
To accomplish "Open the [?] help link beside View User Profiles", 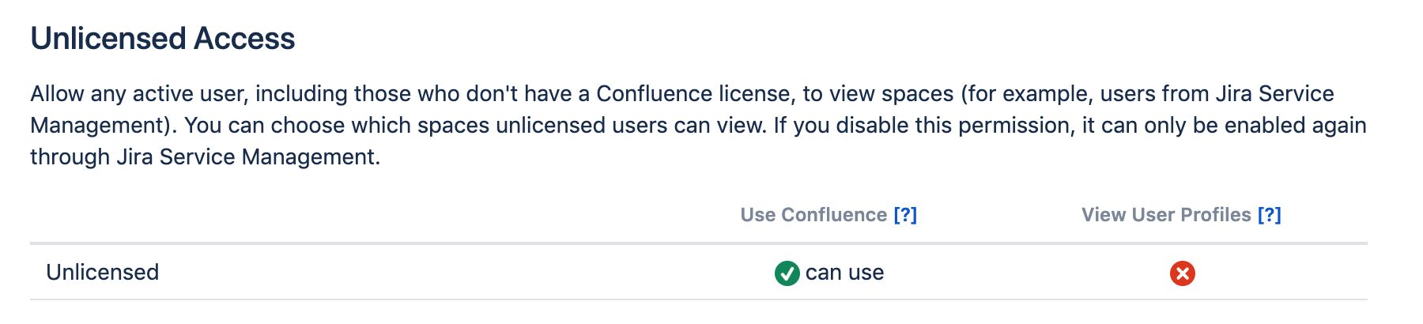I will tap(1269, 215).
